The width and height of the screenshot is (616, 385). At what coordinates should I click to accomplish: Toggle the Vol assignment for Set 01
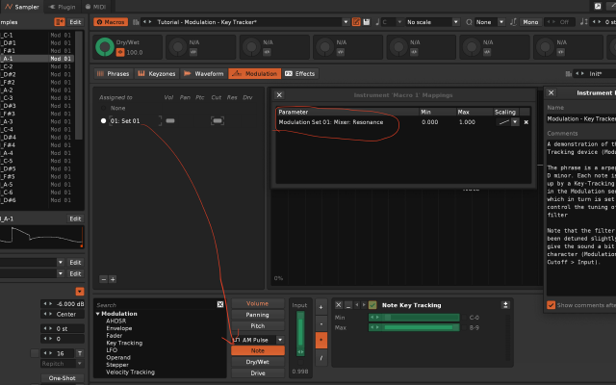click(x=170, y=121)
